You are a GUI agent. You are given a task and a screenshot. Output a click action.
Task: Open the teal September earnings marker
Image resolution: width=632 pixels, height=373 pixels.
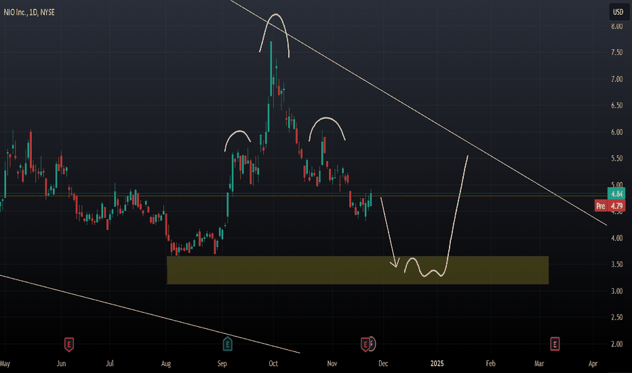tap(227, 345)
